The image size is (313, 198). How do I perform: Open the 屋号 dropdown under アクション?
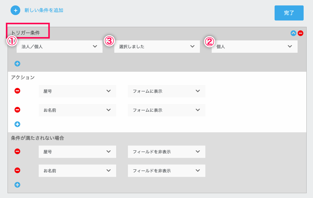click(77, 91)
